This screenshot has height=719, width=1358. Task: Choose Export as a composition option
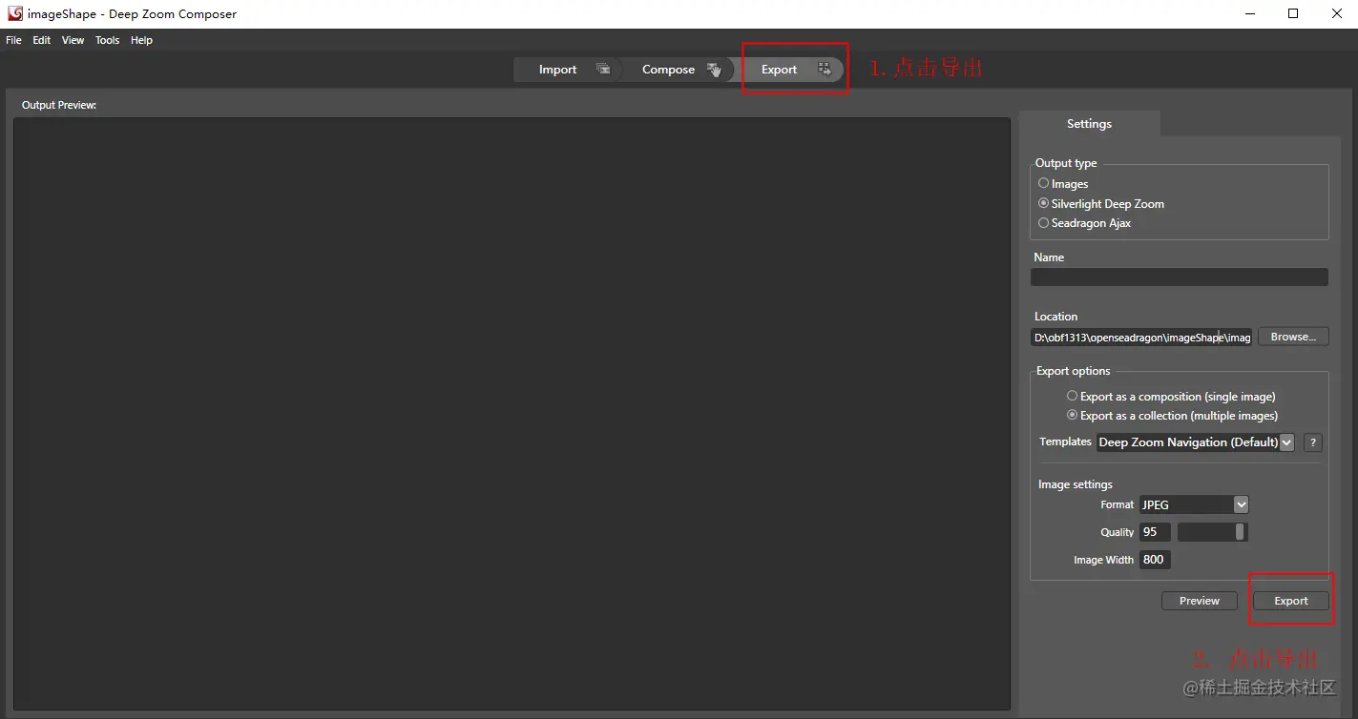point(1171,396)
